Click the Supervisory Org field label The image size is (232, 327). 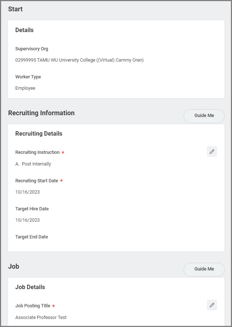(32, 49)
